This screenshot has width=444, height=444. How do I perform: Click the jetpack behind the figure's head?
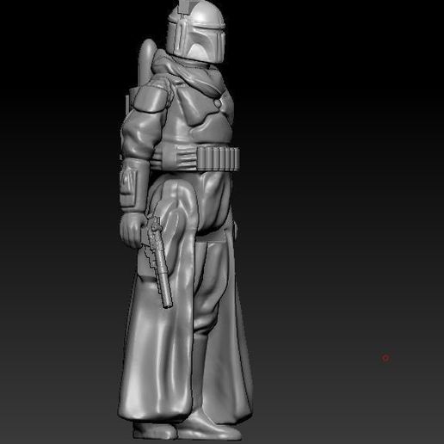pyautogui.click(x=146, y=62)
